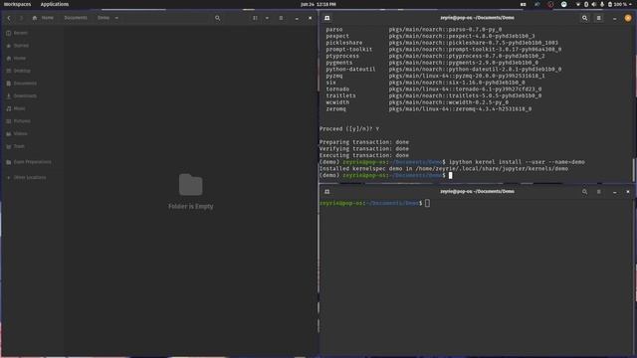This screenshot has width=637, height=358.
Task: Expand Other Locations in sidebar
Action: tap(32, 177)
